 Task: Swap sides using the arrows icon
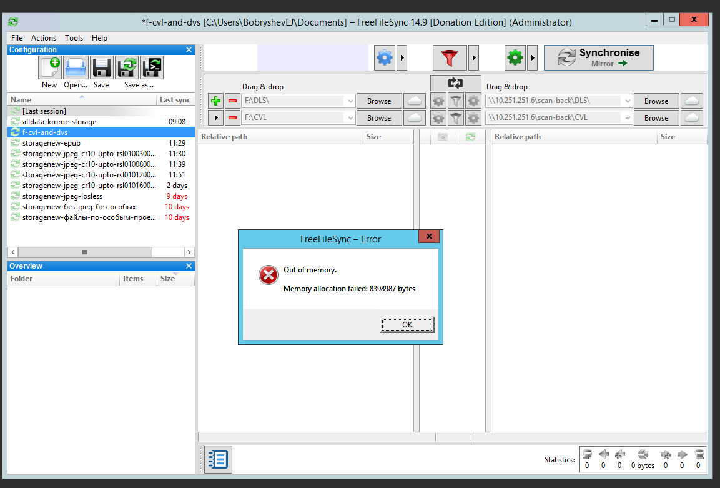coord(455,83)
